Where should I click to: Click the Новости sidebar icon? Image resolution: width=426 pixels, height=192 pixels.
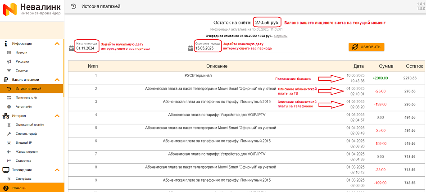coord(9,53)
